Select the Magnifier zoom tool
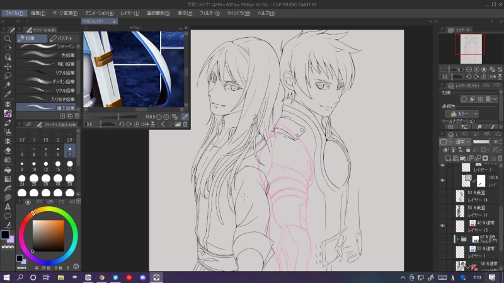 [8, 38]
